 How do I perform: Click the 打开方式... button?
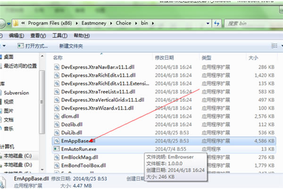pyautogui.click(x=33, y=46)
